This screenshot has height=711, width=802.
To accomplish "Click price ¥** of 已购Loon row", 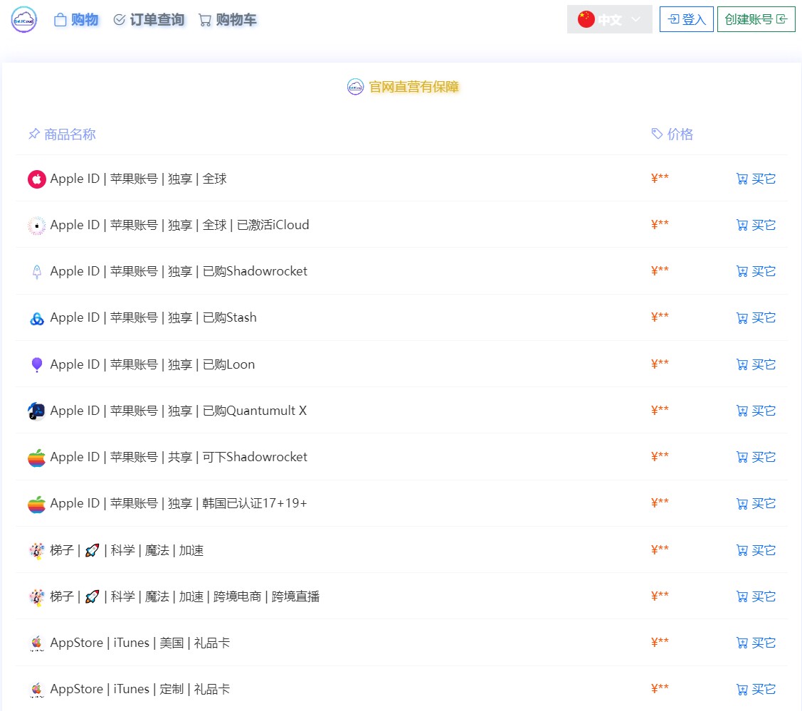I will click(x=659, y=364).
